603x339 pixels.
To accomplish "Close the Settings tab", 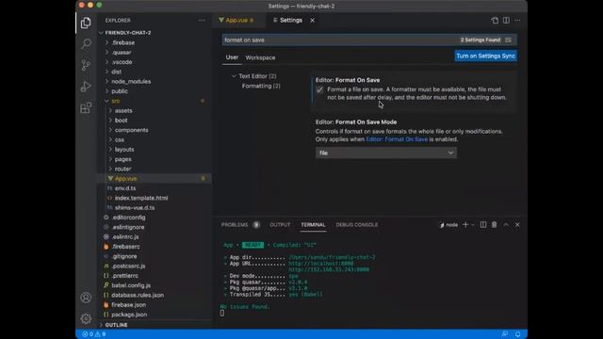I will 312,21.
